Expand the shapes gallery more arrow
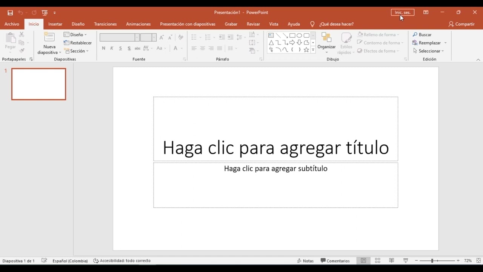The width and height of the screenshot is (483, 272). click(x=313, y=50)
